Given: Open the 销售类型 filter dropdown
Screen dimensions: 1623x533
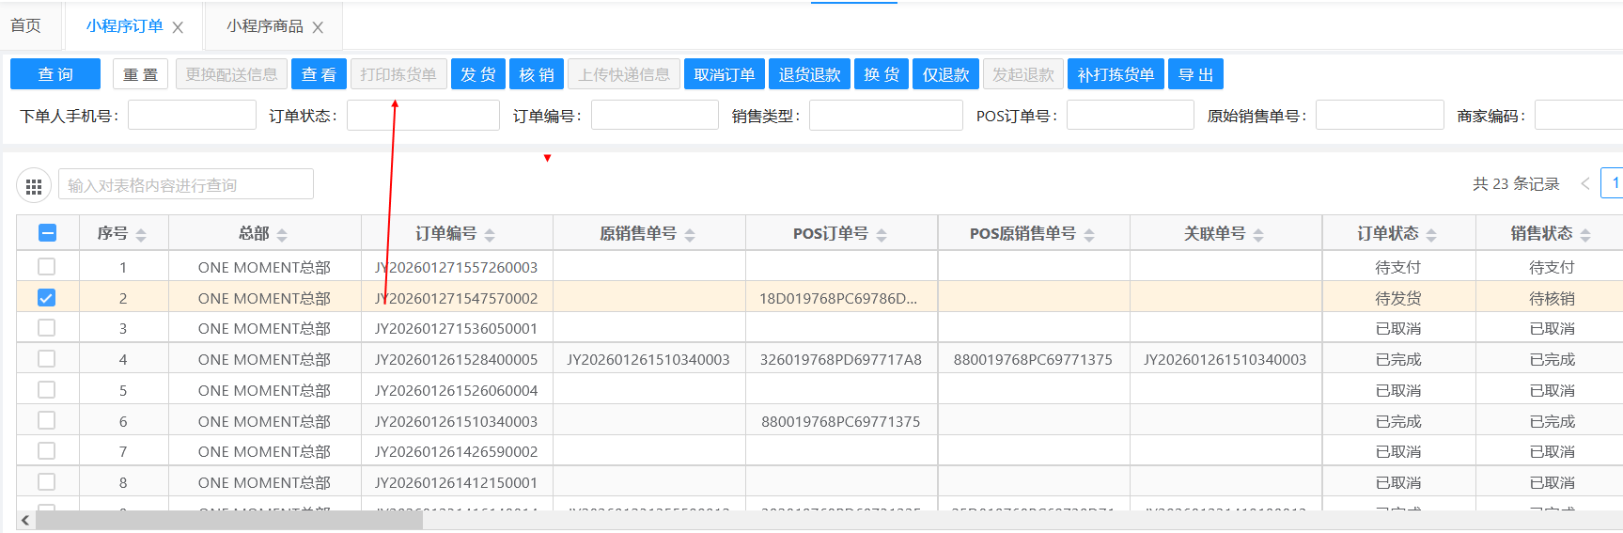Looking at the screenshot, I should [x=885, y=116].
